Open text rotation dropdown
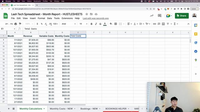This screenshot has width=200, height=112. [148, 24]
